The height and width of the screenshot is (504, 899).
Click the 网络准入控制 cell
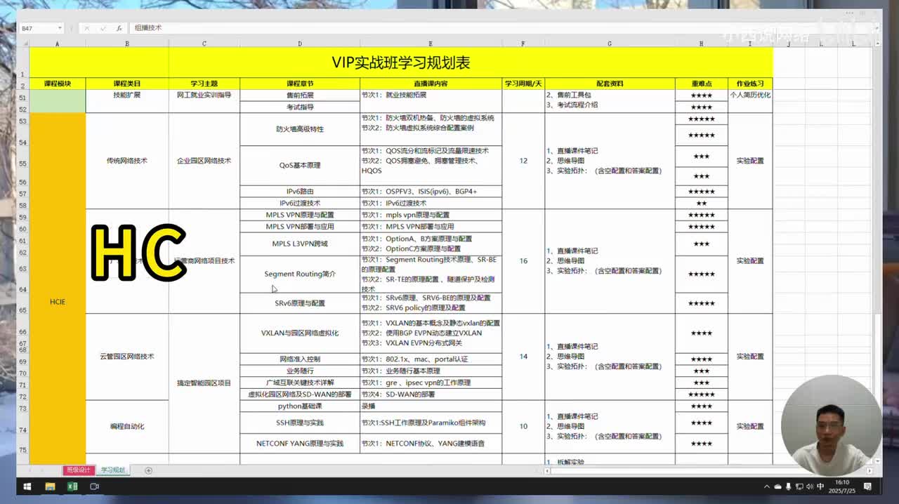point(300,359)
